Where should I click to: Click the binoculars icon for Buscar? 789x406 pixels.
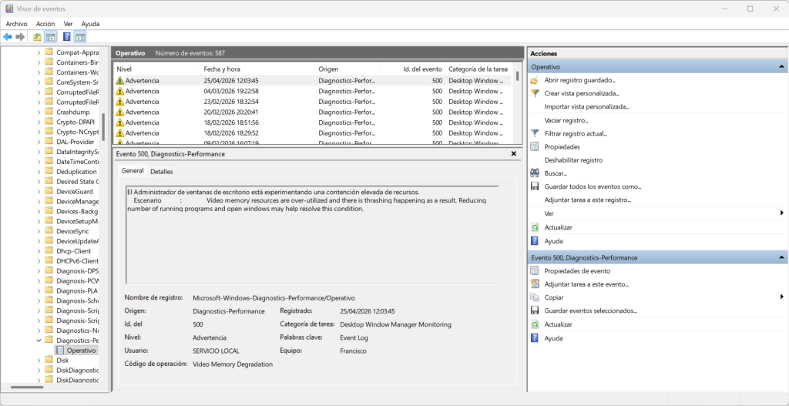point(535,173)
